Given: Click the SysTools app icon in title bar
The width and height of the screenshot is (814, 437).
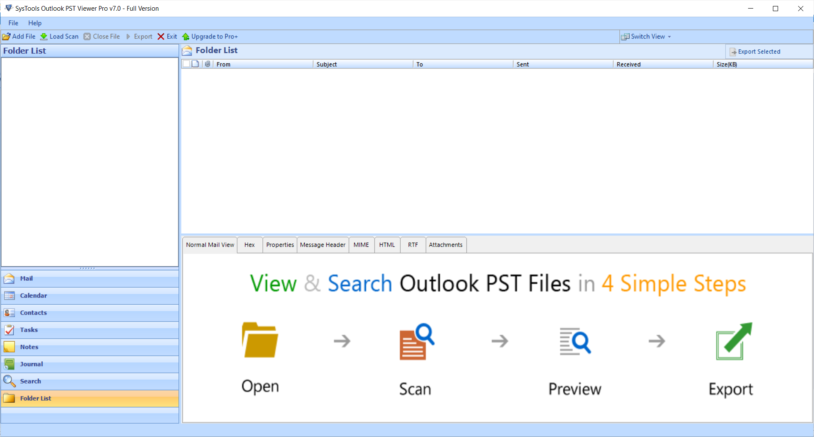Looking at the screenshot, I should coord(8,8).
